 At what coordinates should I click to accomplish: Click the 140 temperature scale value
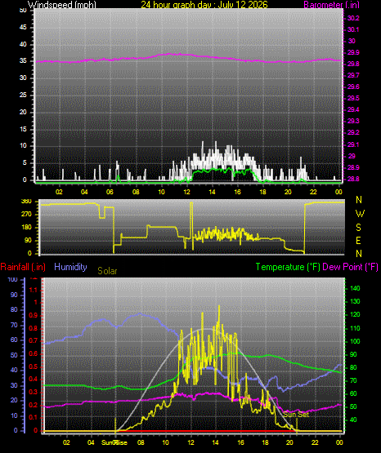click(x=355, y=288)
